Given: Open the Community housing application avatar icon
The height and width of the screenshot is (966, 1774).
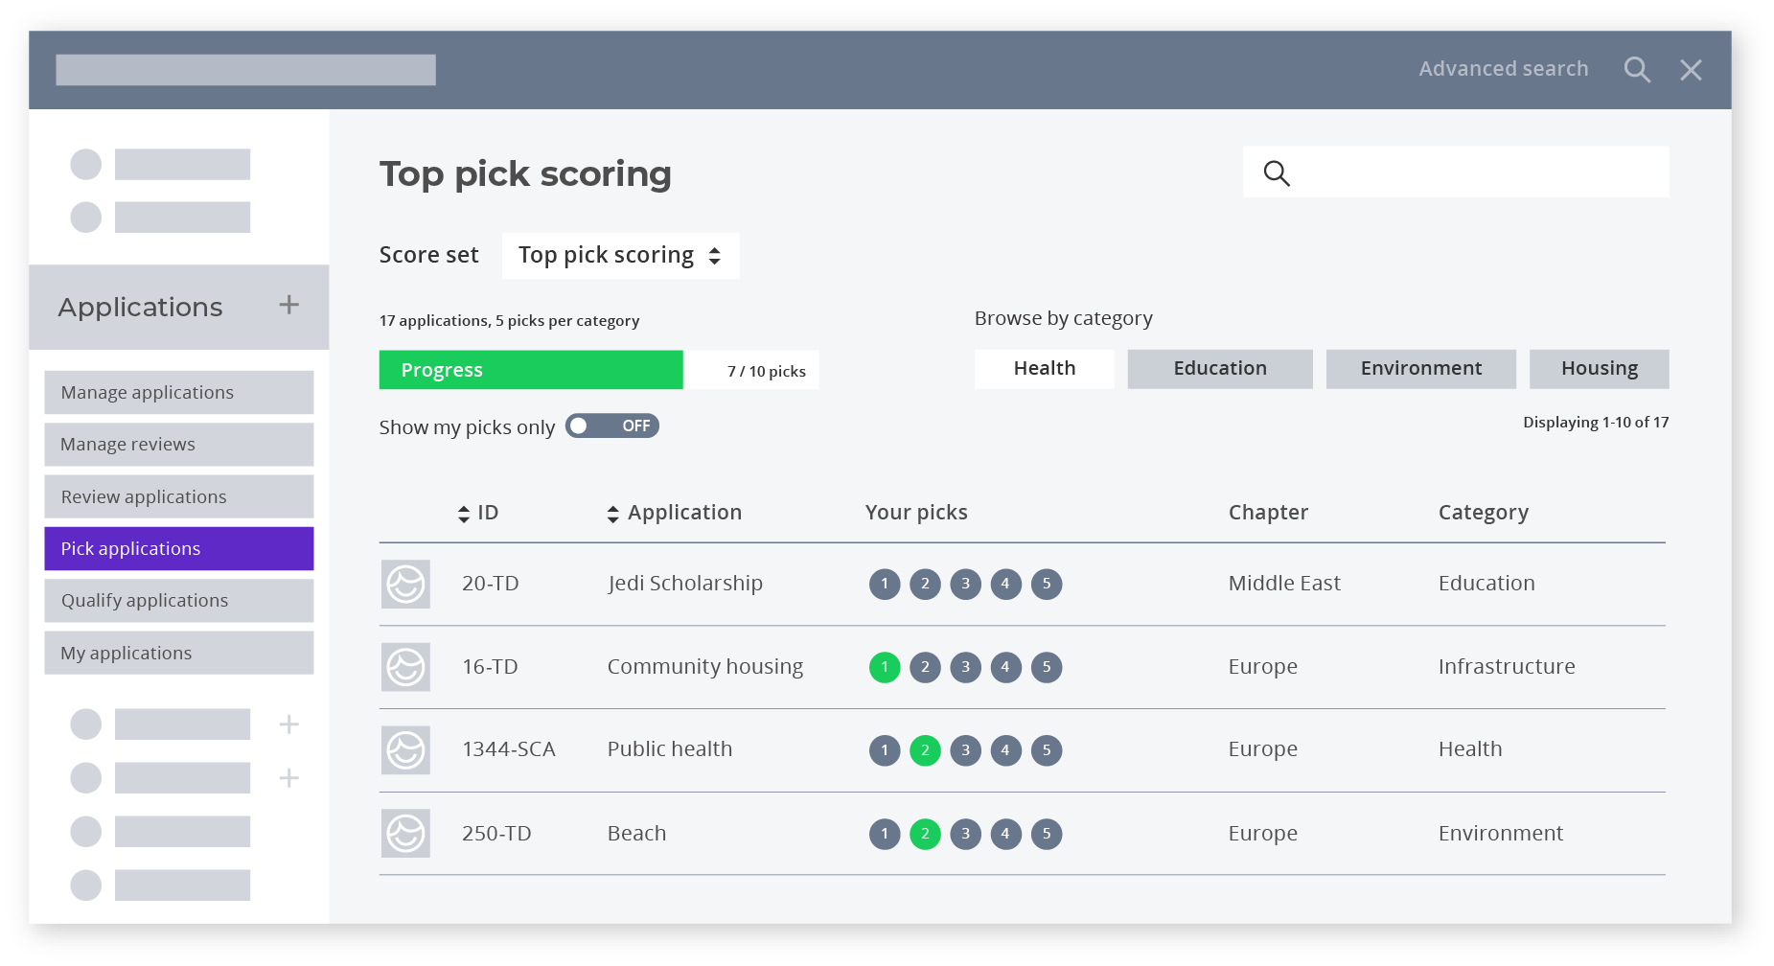Looking at the screenshot, I should coord(405,667).
